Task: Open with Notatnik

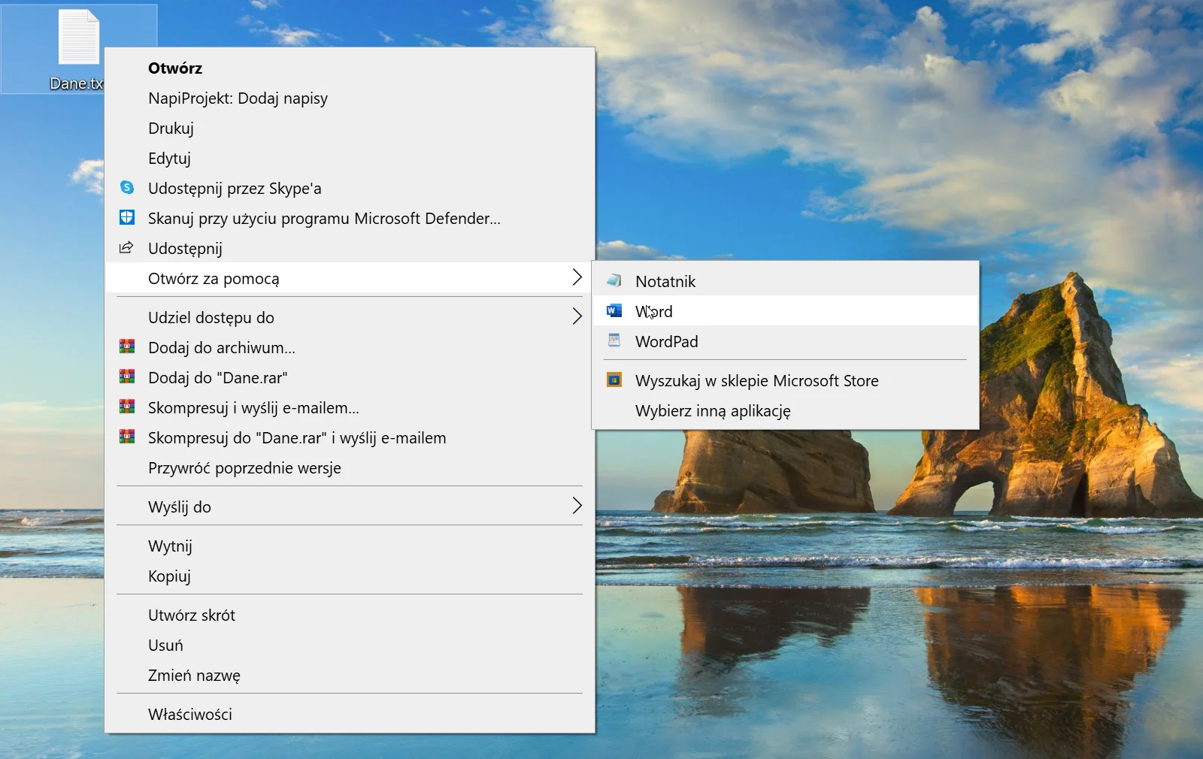Action: pos(785,281)
